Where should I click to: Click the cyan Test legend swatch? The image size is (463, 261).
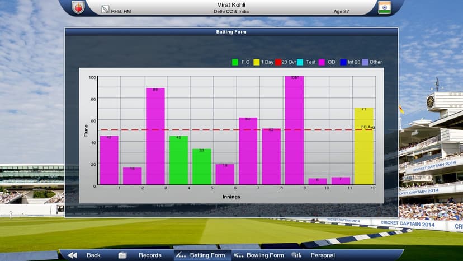(x=300, y=62)
